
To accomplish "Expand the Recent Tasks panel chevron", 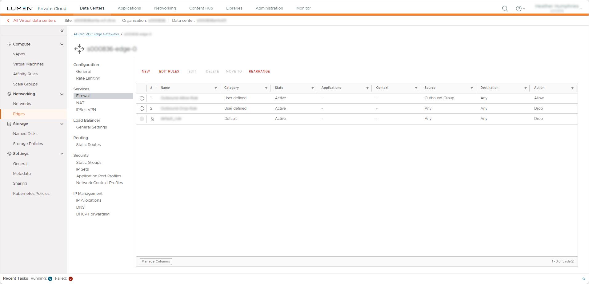I will coord(584,278).
